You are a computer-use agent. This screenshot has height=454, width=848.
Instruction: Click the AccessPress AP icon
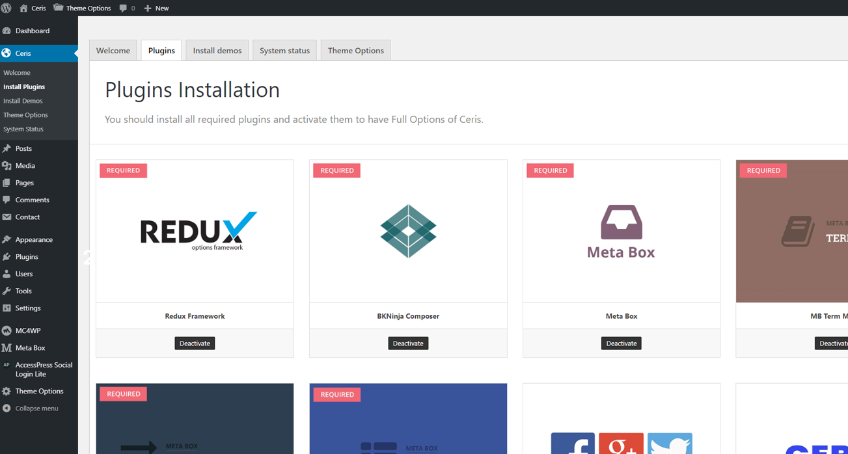coord(7,365)
